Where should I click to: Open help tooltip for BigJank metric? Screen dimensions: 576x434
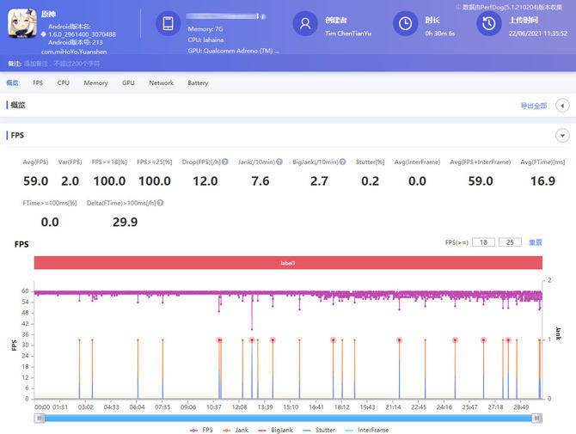point(343,162)
